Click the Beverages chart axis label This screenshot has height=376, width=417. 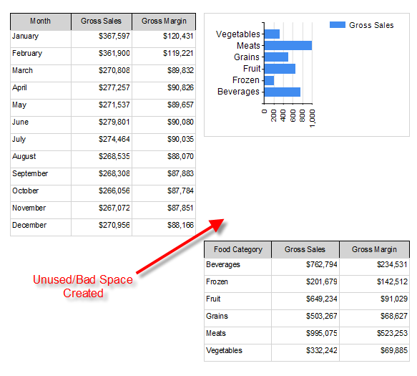[238, 92]
